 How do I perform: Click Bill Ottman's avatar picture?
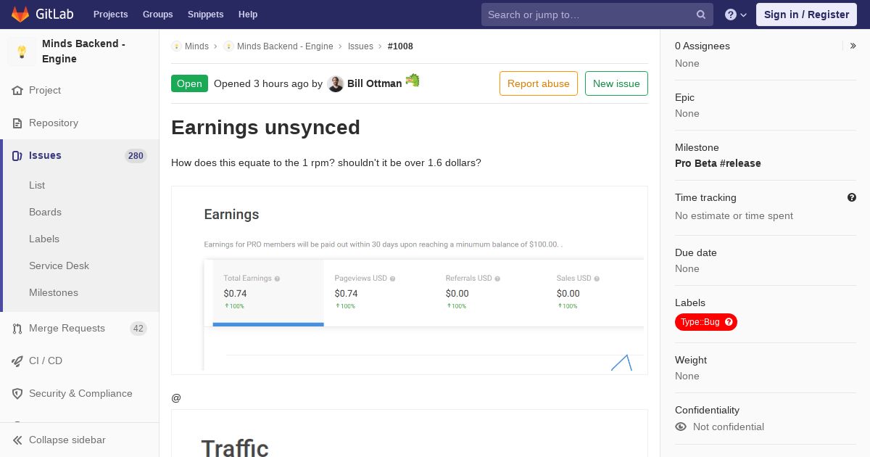(x=335, y=83)
